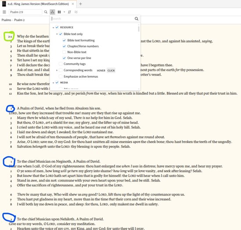Click the text comparison approximately-equal icon
The image size is (241, 230).
click(76, 12)
